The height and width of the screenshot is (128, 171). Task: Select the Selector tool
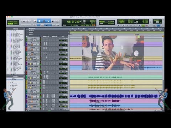pos(44,21)
